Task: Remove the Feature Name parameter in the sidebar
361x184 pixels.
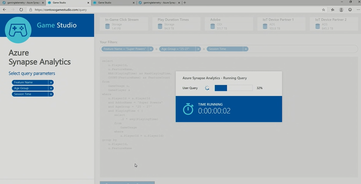Action: 51,82
